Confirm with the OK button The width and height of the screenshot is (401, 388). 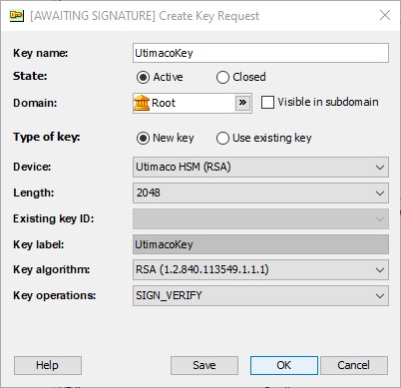[x=284, y=365]
